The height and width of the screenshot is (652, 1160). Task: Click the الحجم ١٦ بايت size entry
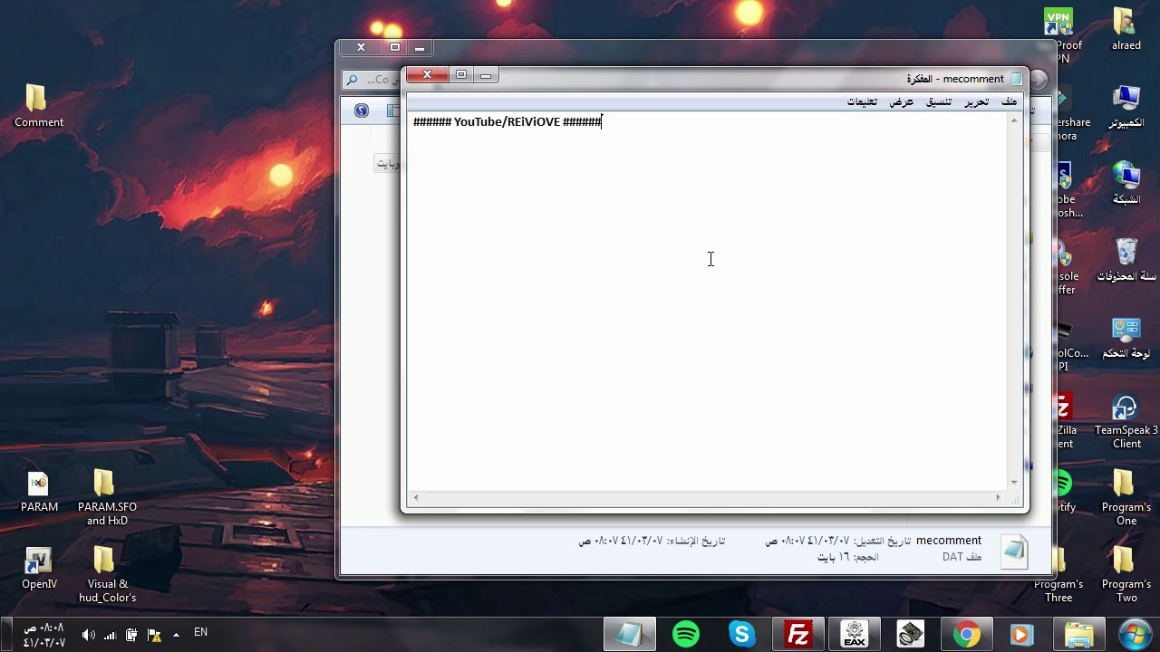click(848, 557)
